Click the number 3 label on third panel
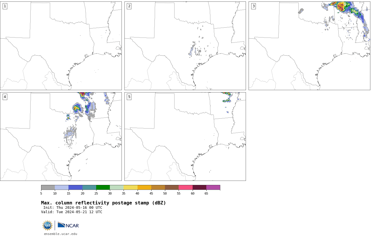 253,6
